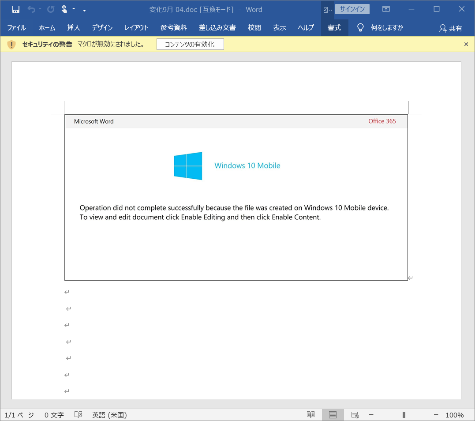Image resolution: width=475 pixels, height=421 pixels.
Task: Click the Undo arrow icon
Action: point(31,9)
